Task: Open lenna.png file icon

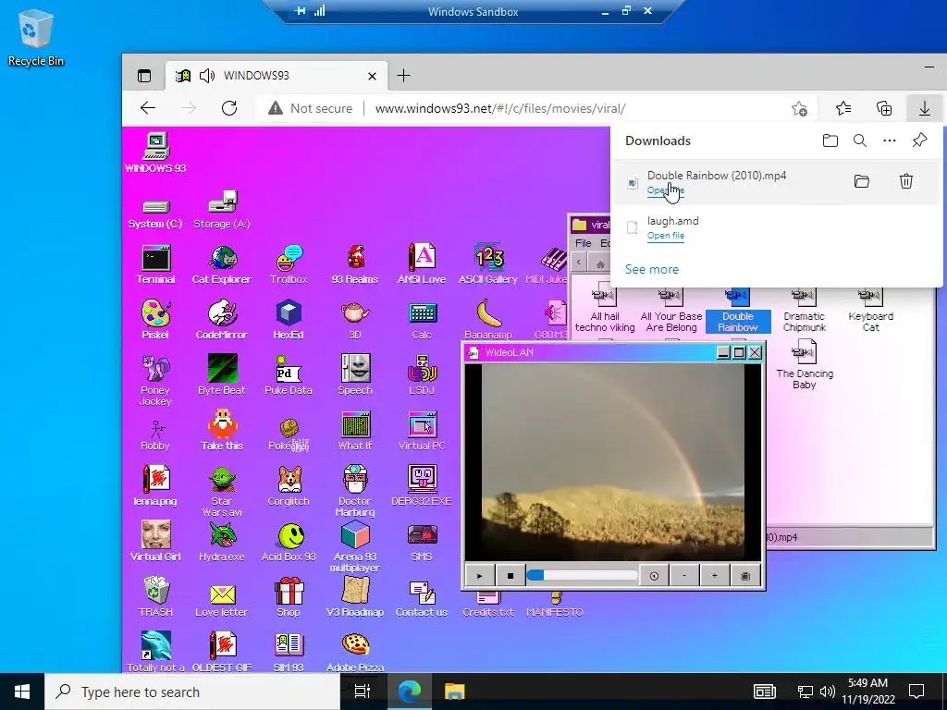Action: click(x=155, y=486)
